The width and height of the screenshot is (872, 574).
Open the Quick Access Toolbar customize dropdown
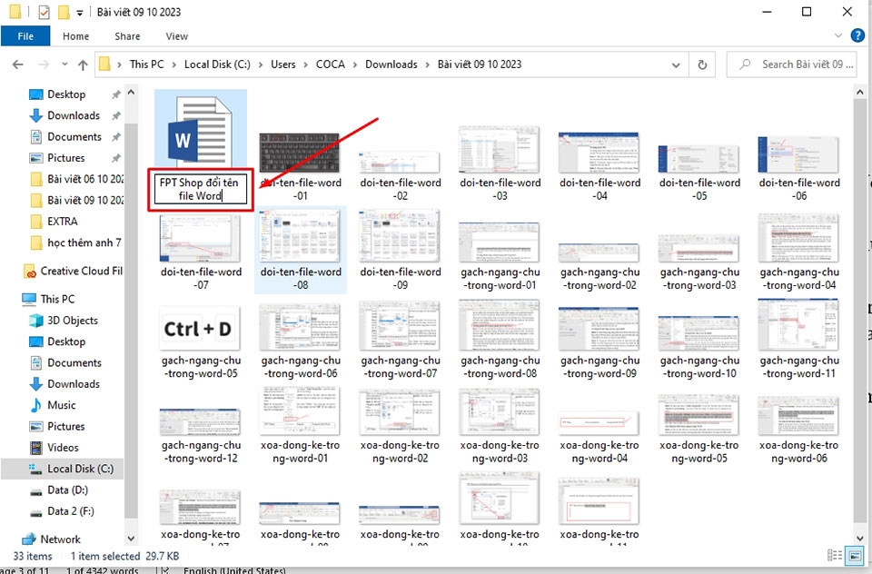pyautogui.click(x=78, y=12)
